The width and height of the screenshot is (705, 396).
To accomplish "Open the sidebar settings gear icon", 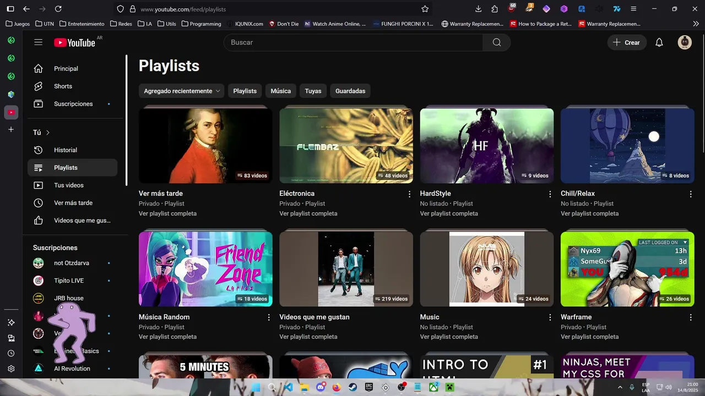I will tap(11, 369).
